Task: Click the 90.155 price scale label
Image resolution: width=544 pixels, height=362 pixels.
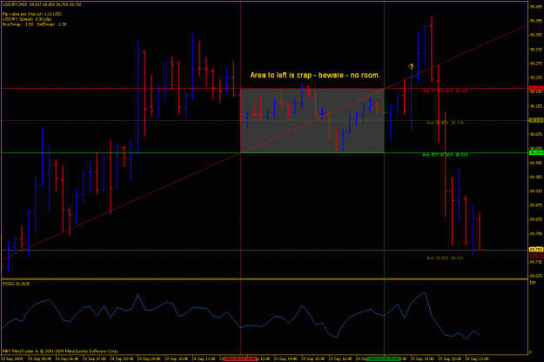Action: coord(536,106)
